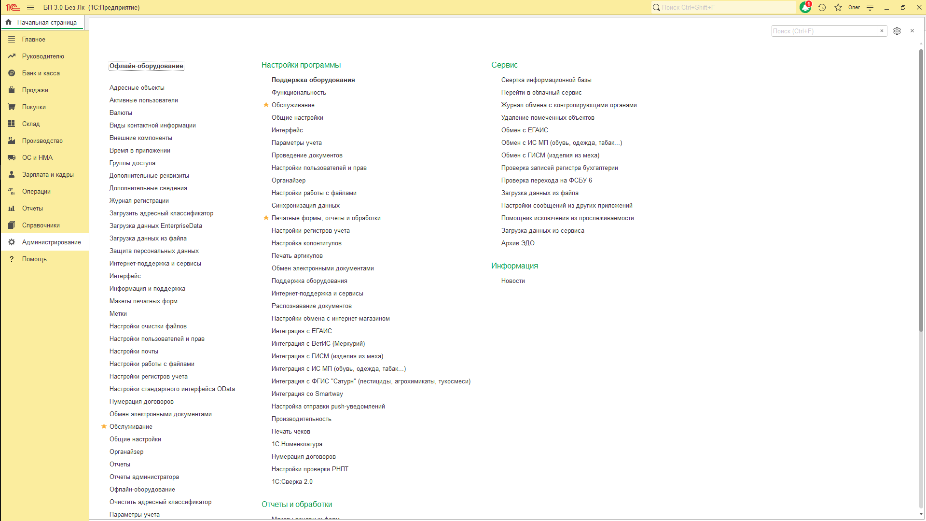Toggle favorite star beside Обслуживание in left list

click(104, 426)
